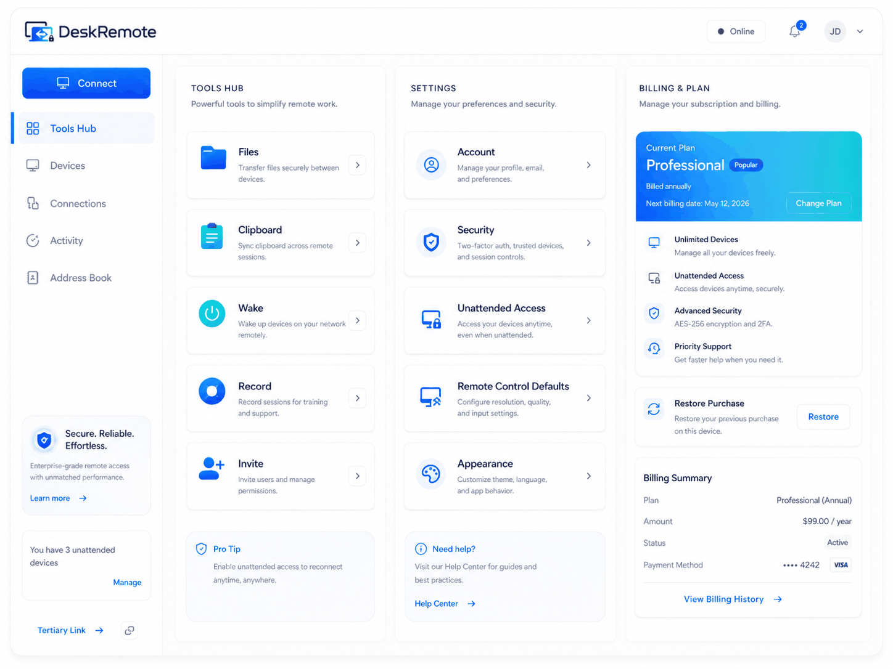Expand Remote Control Defaults chevron
Screen dimensions: 893x669
(589, 398)
